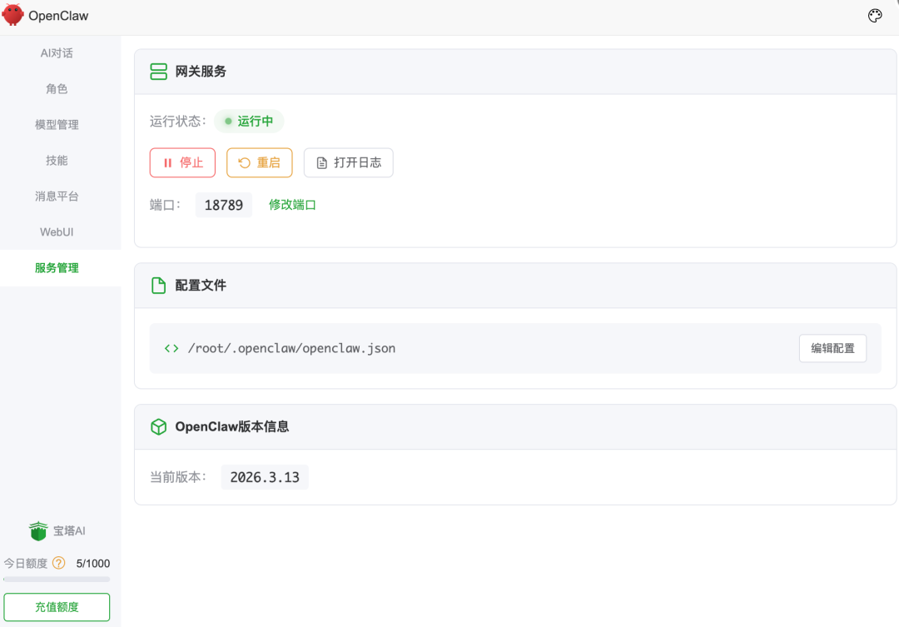Edit configuration via 编辑配置
The height and width of the screenshot is (627, 899).
point(832,348)
